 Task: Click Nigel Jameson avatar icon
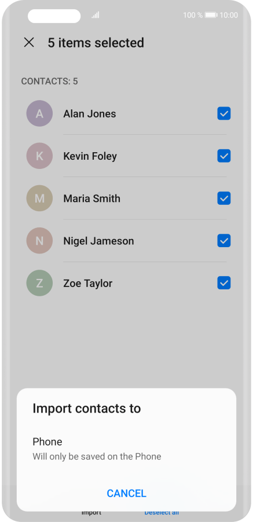pos(39,240)
